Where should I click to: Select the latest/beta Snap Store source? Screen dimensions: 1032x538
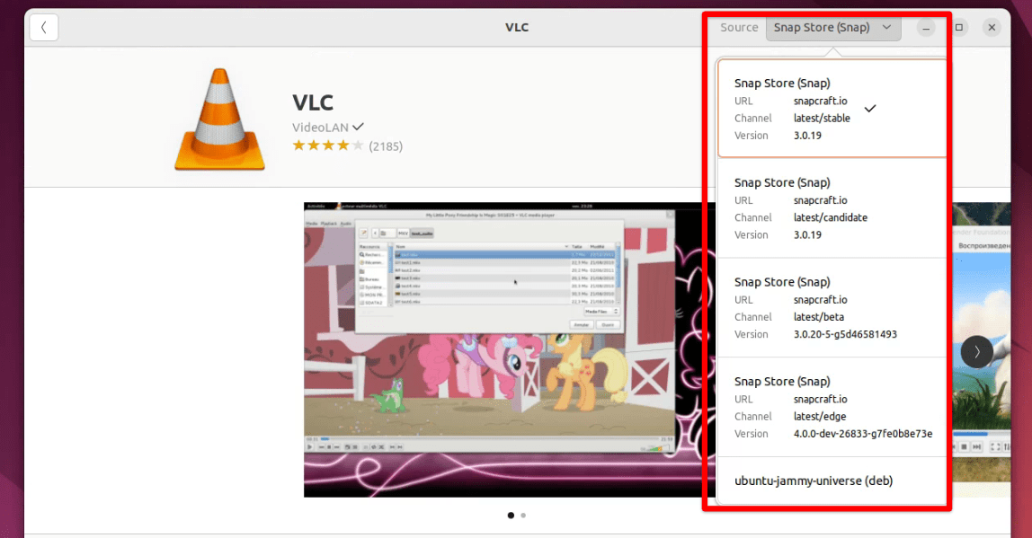[832, 307]
